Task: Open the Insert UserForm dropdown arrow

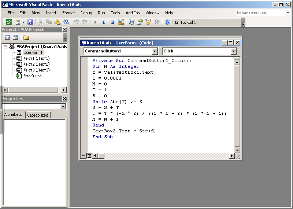Action: [x=23, y=22]
